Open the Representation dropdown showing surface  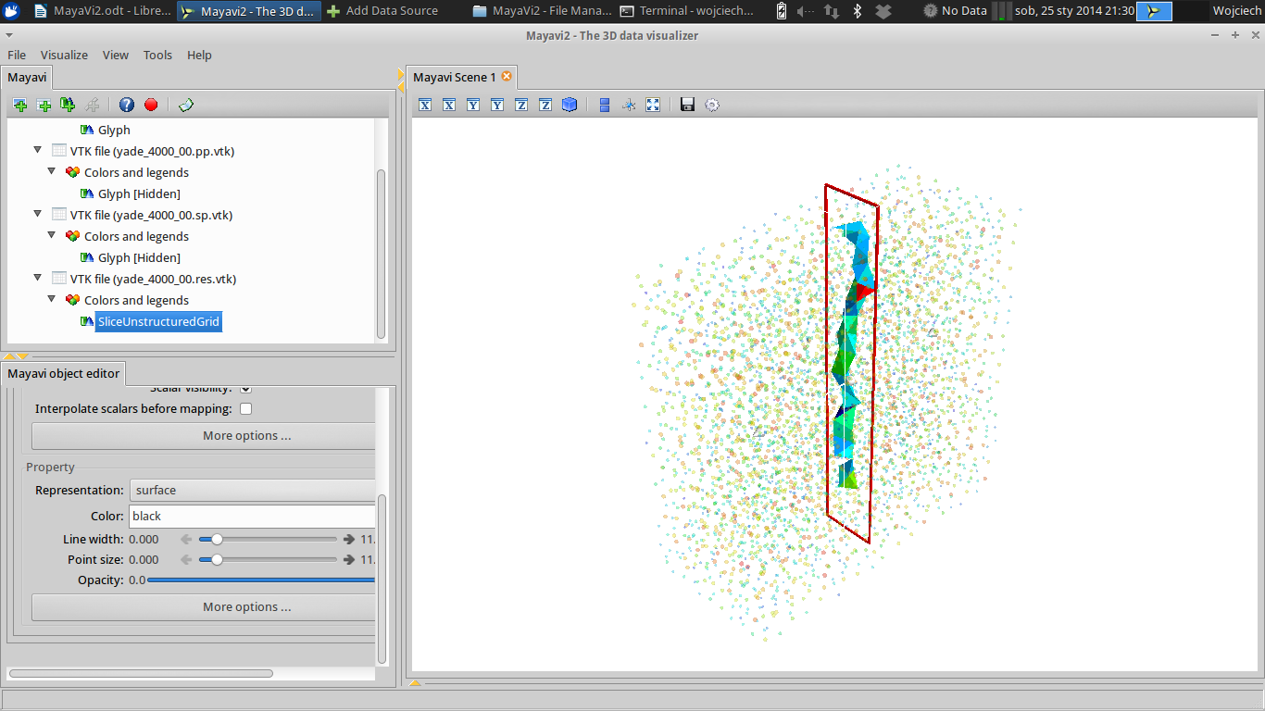(252, 490)
